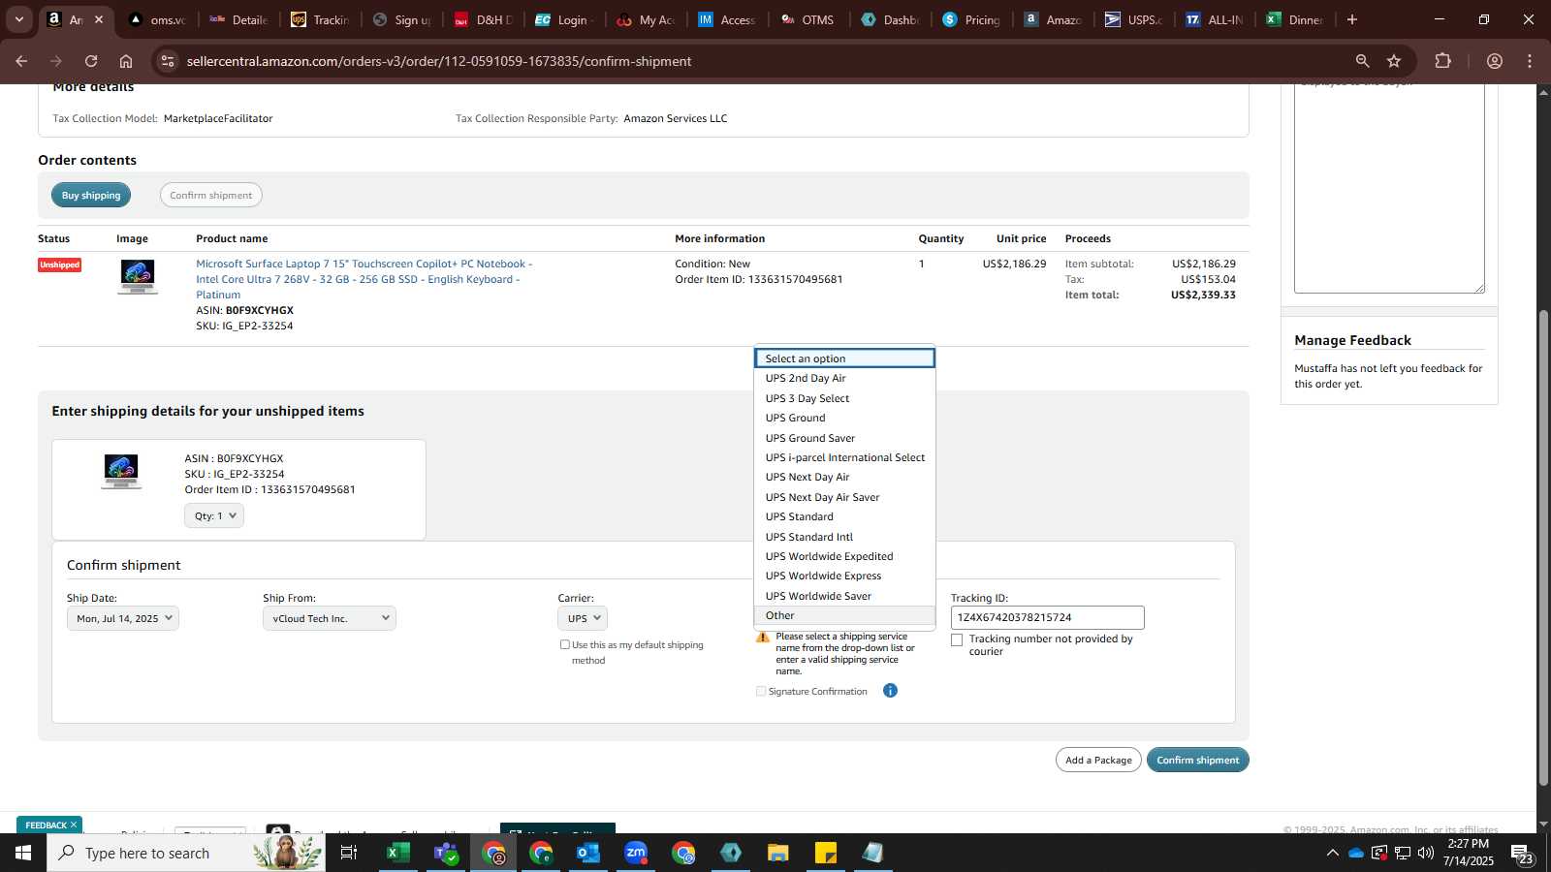
Task: Open the browser home page icon
Action: click(126, 61)
